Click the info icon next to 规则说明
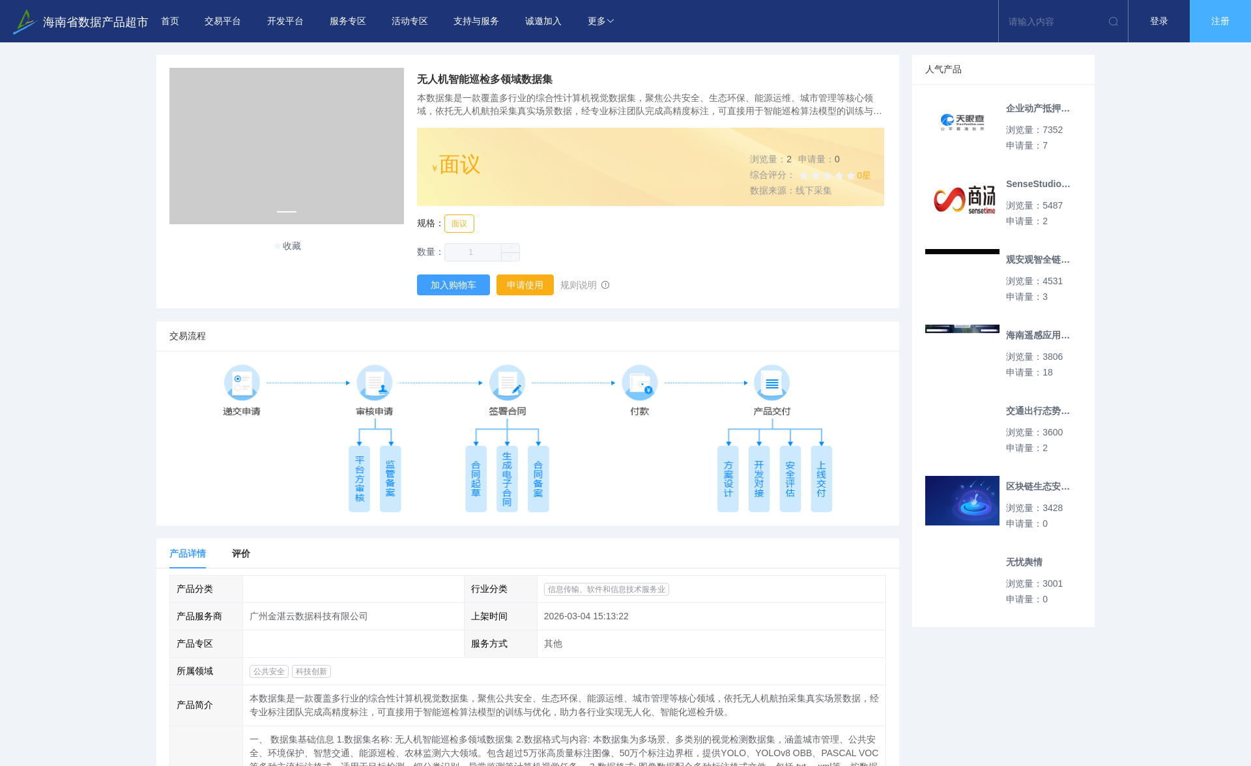 coord(605,285)
